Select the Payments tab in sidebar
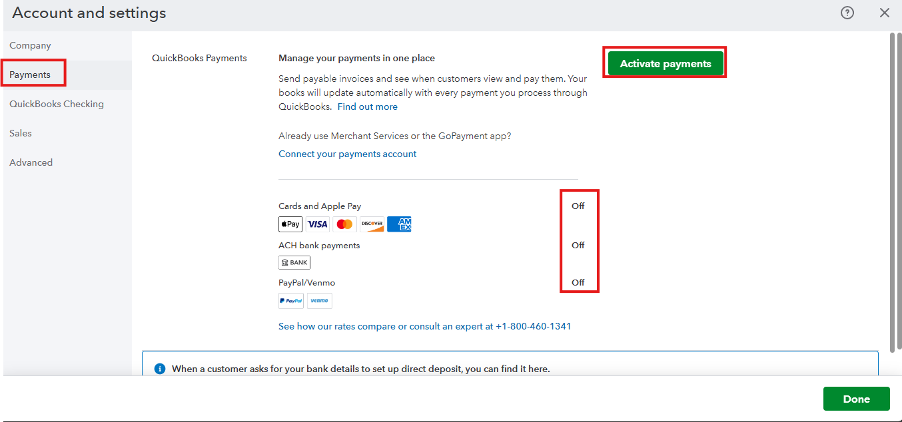 pyautogui.click(x=30, y=75)
